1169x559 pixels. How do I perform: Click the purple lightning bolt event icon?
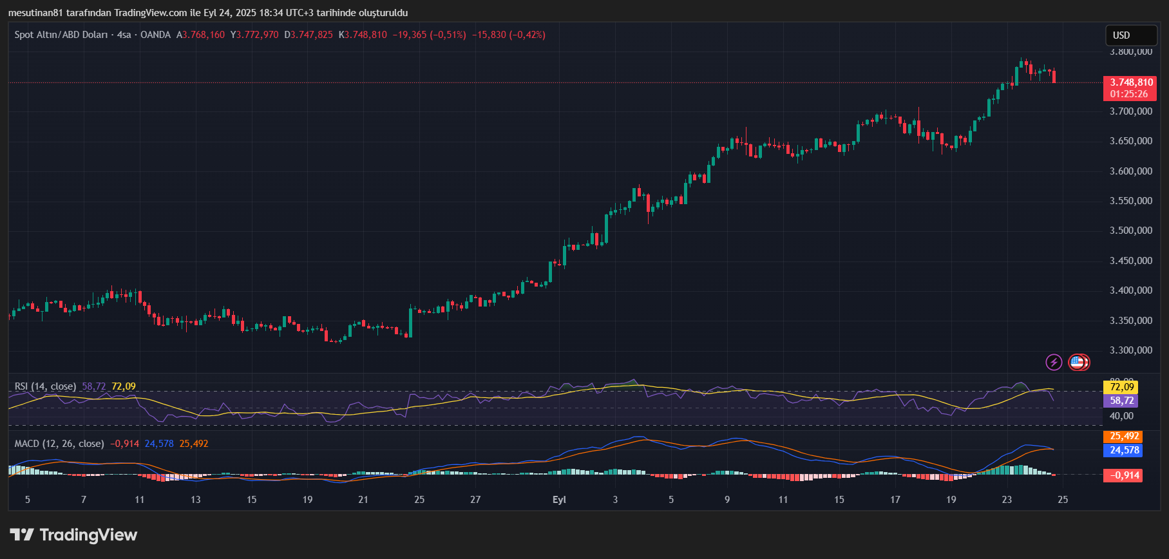pos(1053,363)
